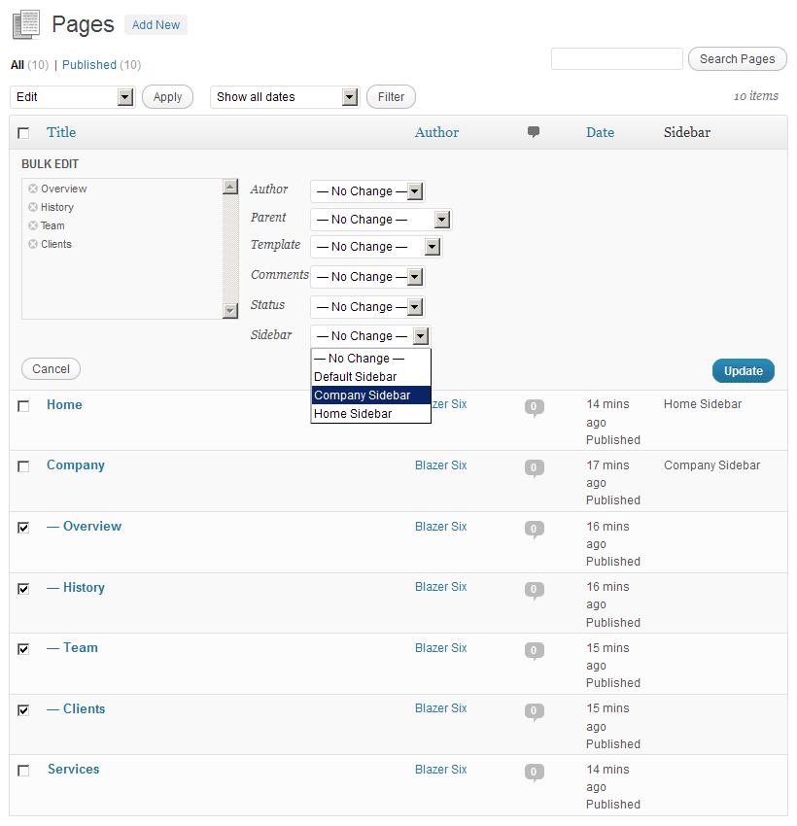Click the bulk edit list scrollbar track
Image resolution: width=797 pixels, height=826 pixels.
(230, 249)
